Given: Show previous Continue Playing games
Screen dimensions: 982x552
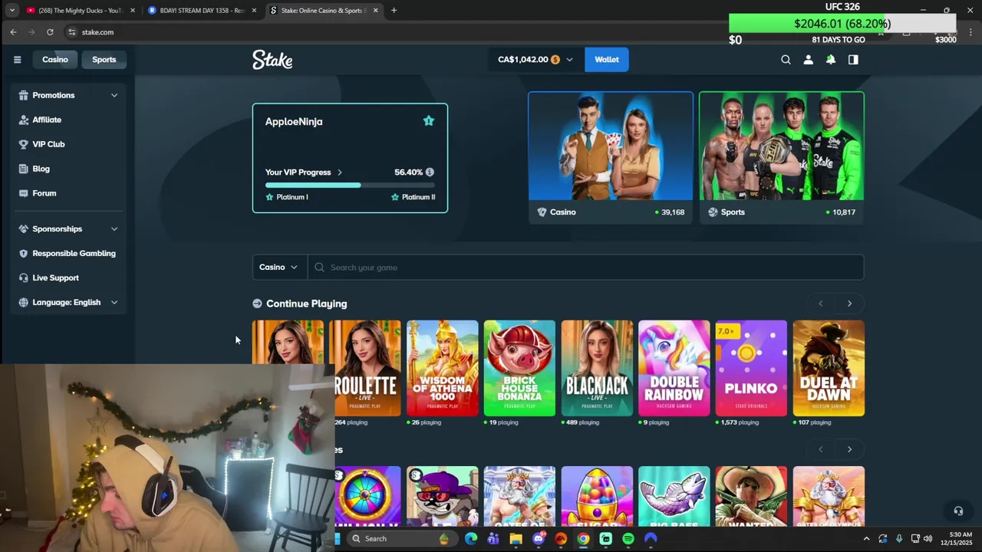Looking at the screenshot, I should click(820, 304).
